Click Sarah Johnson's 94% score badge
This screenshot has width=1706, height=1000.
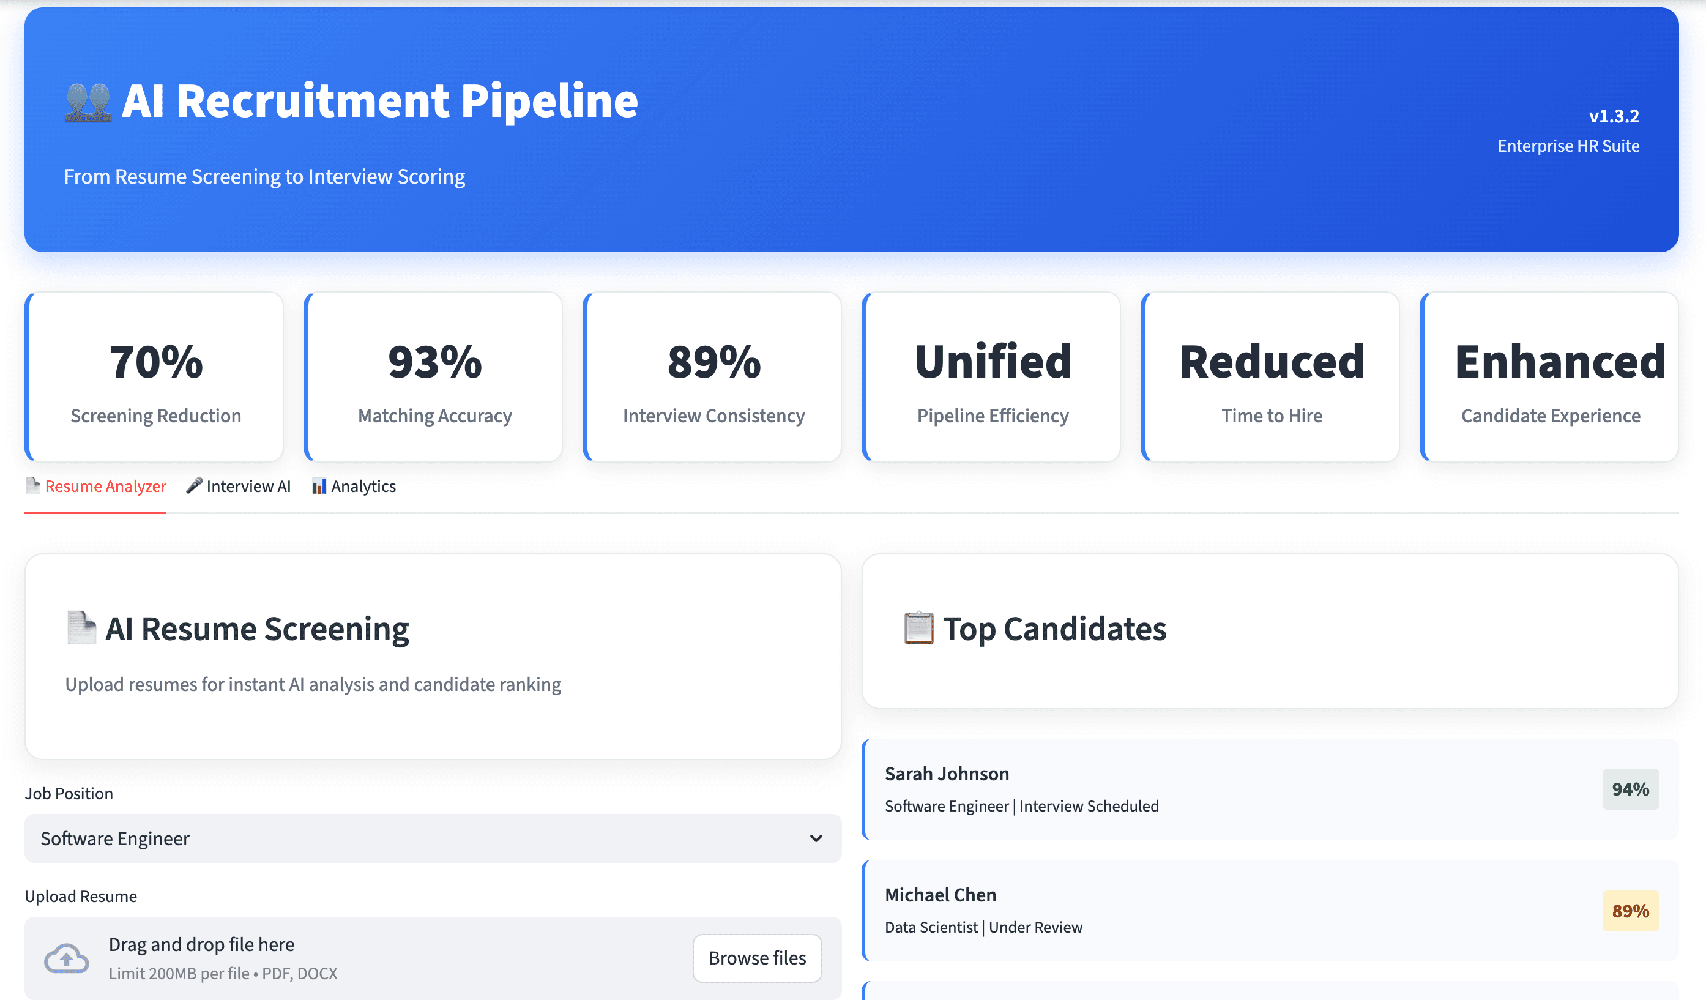[1630, 789]
